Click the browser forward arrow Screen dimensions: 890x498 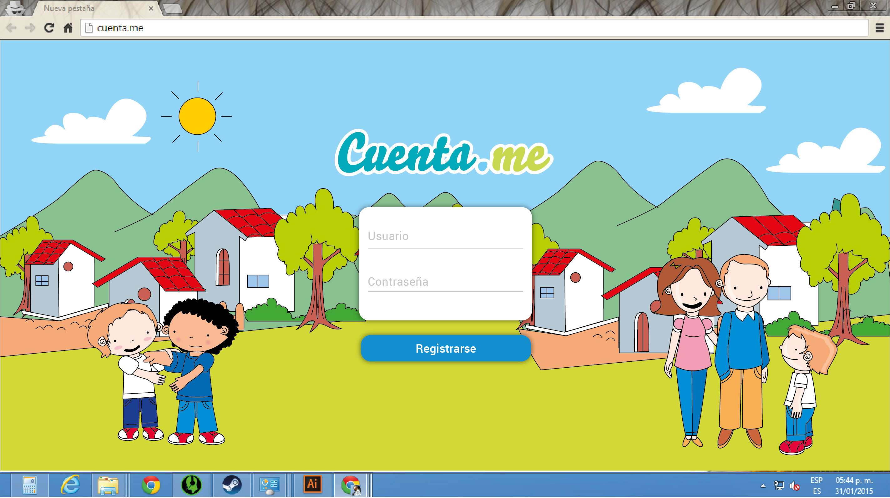pyautogui.click(x=30, y=28)
